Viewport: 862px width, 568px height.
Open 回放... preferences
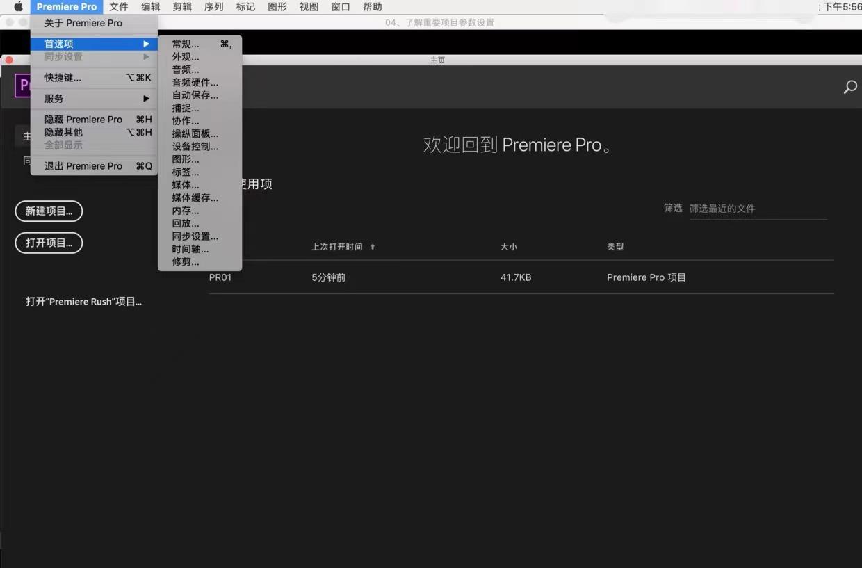[x=200, y=224]
